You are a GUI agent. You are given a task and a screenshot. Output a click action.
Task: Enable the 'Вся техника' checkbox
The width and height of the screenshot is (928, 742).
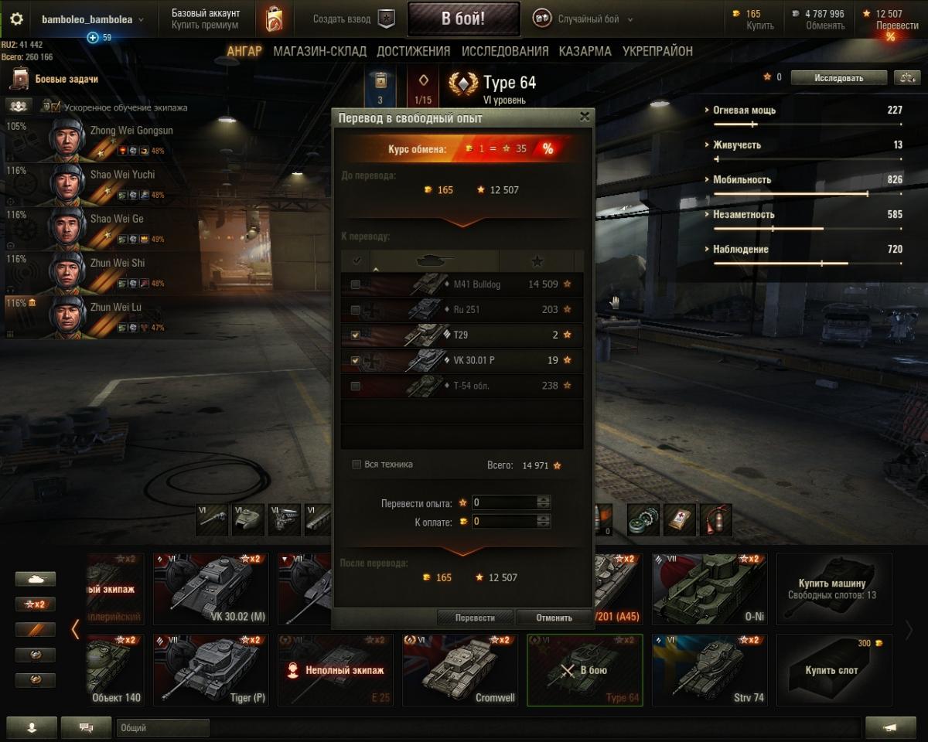357,465
